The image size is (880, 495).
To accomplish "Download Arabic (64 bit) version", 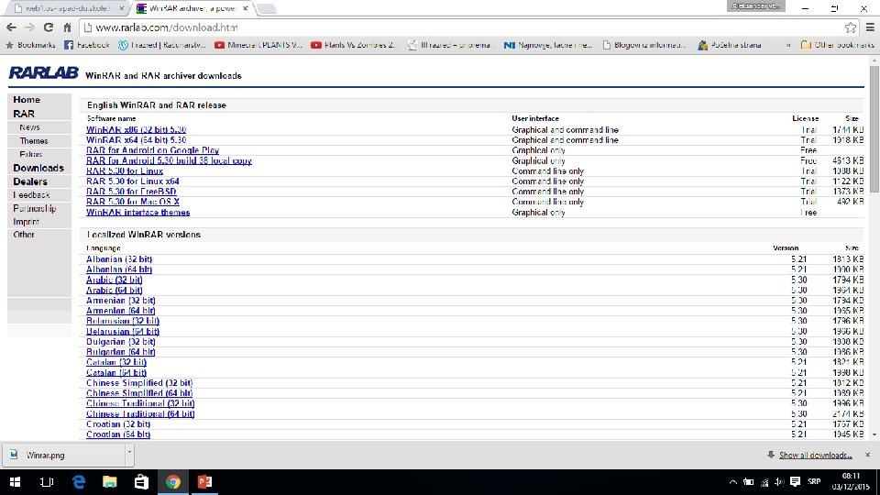I will tap(115, 291).
